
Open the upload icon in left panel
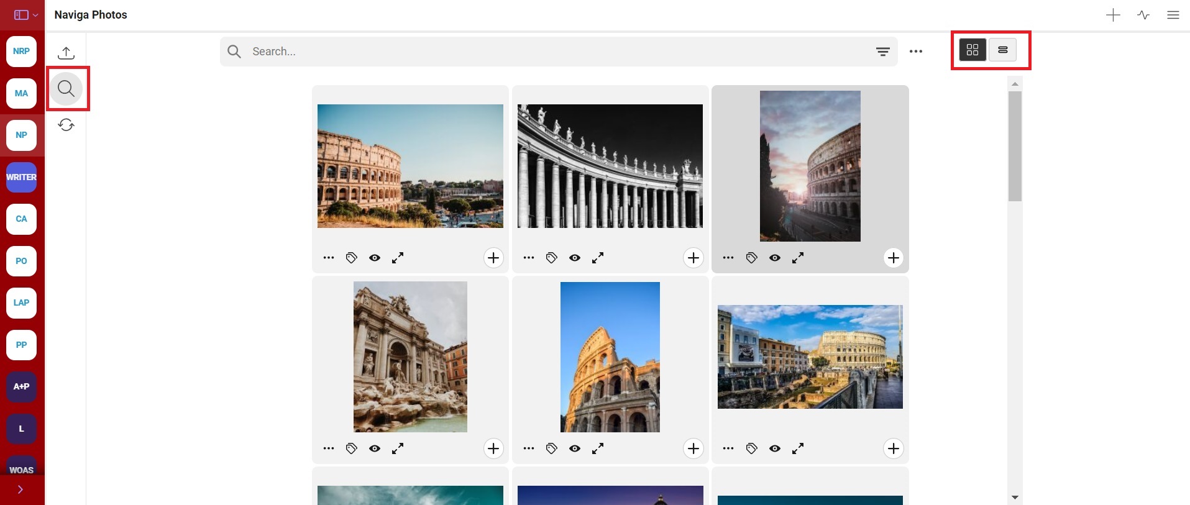coord(66,53)
